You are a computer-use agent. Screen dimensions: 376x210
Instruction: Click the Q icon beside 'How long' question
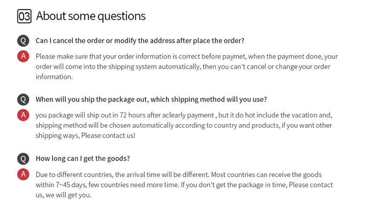click(23, 158)
